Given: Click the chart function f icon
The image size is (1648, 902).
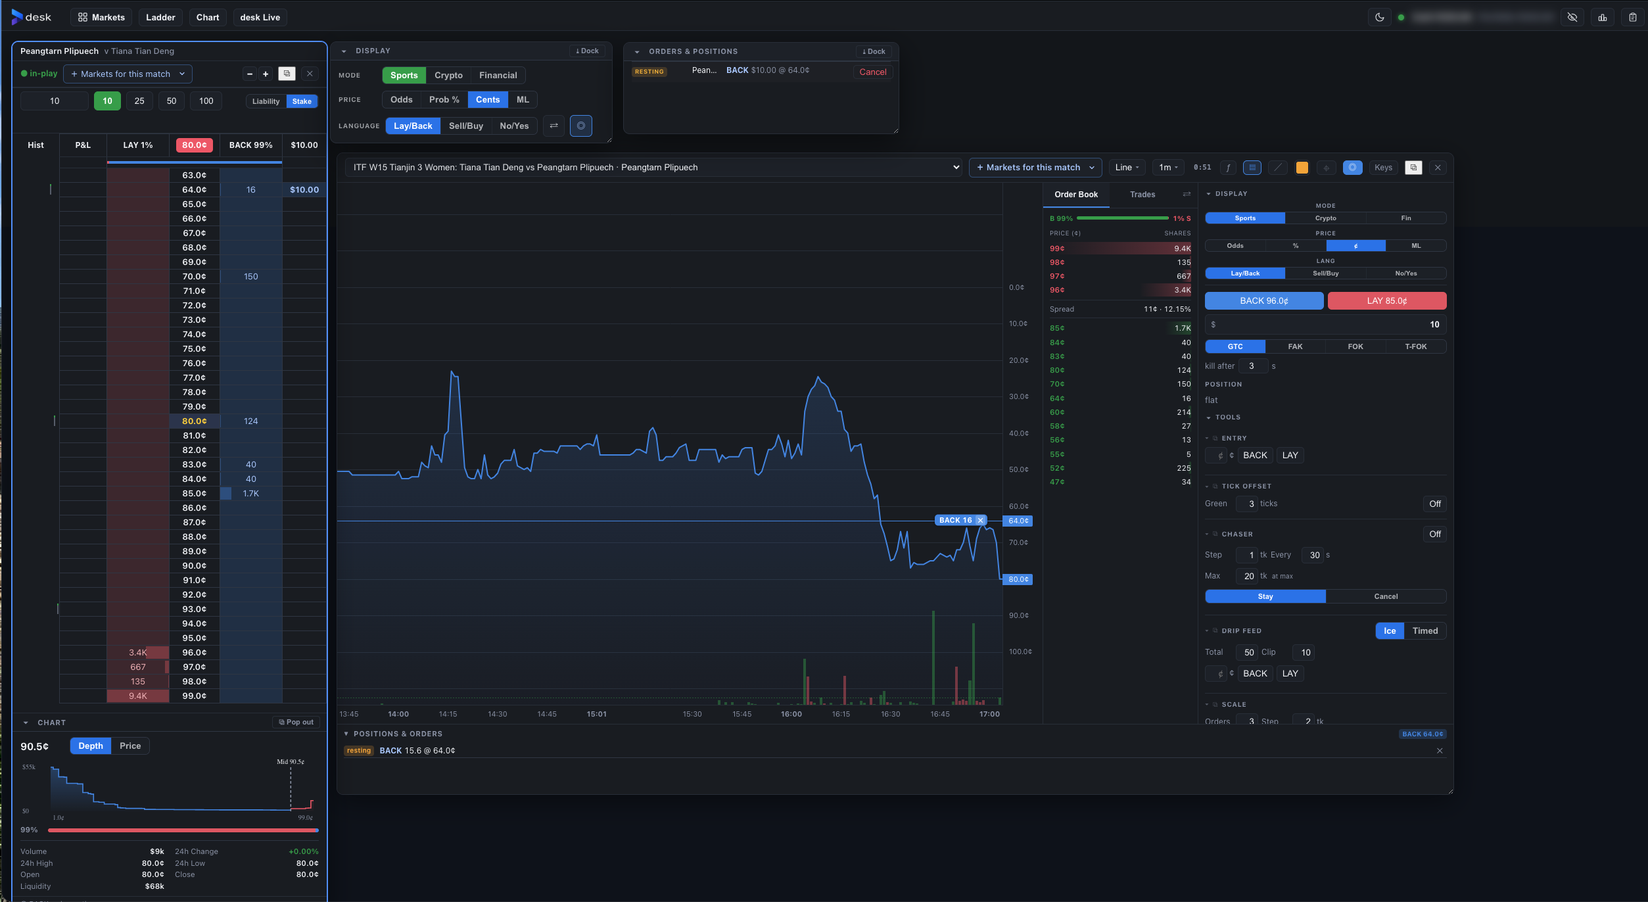Looking at the screenshot, I should click(x=1228, y=168).
